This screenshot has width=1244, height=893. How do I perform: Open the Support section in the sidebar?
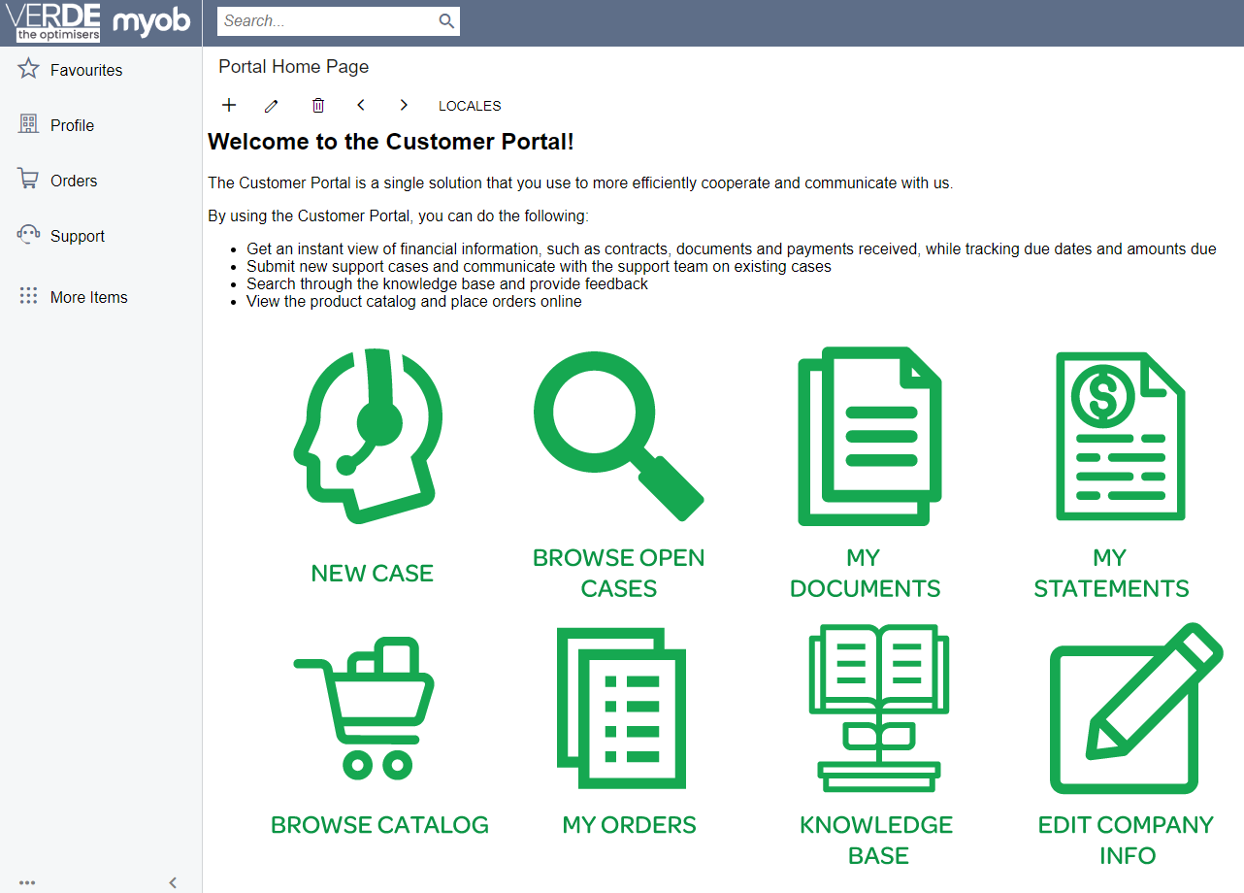[77, 235]
